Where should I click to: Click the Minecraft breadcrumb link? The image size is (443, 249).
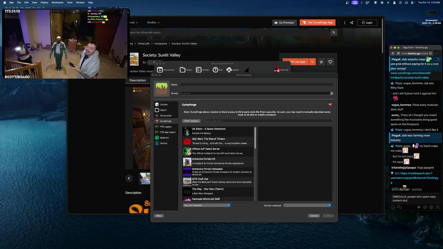click(x=144, y=44)
